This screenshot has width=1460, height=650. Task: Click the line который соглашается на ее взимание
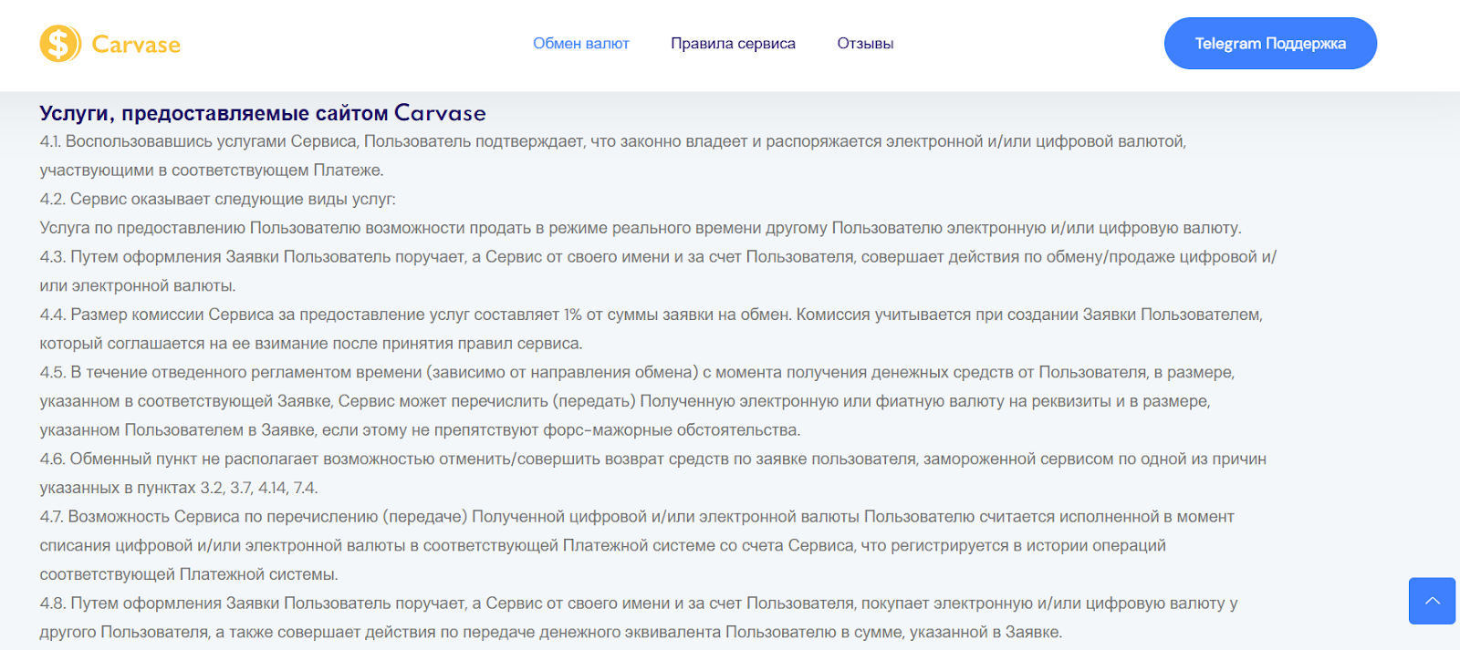(x=311, y=344)
